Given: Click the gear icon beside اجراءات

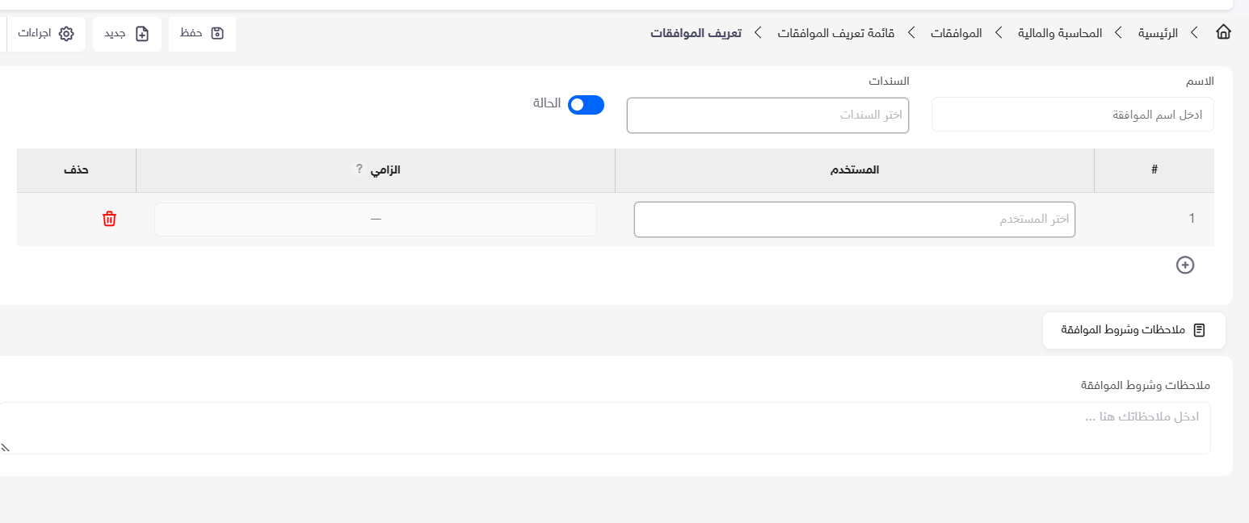Looking at the screenshot, I should 66,34.
